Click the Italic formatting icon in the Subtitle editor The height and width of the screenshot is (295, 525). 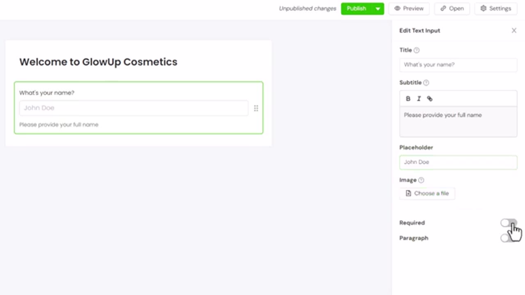coord(419,99)
